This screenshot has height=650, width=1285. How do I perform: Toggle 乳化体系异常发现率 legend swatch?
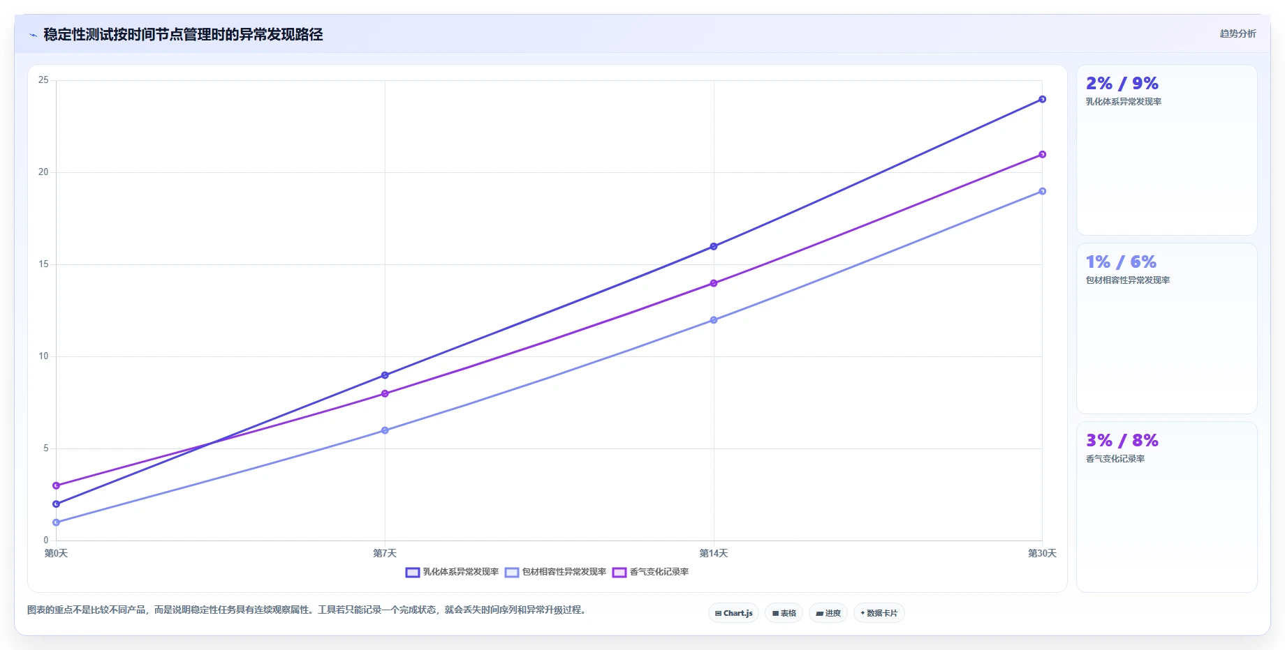(x=413, y=573)
